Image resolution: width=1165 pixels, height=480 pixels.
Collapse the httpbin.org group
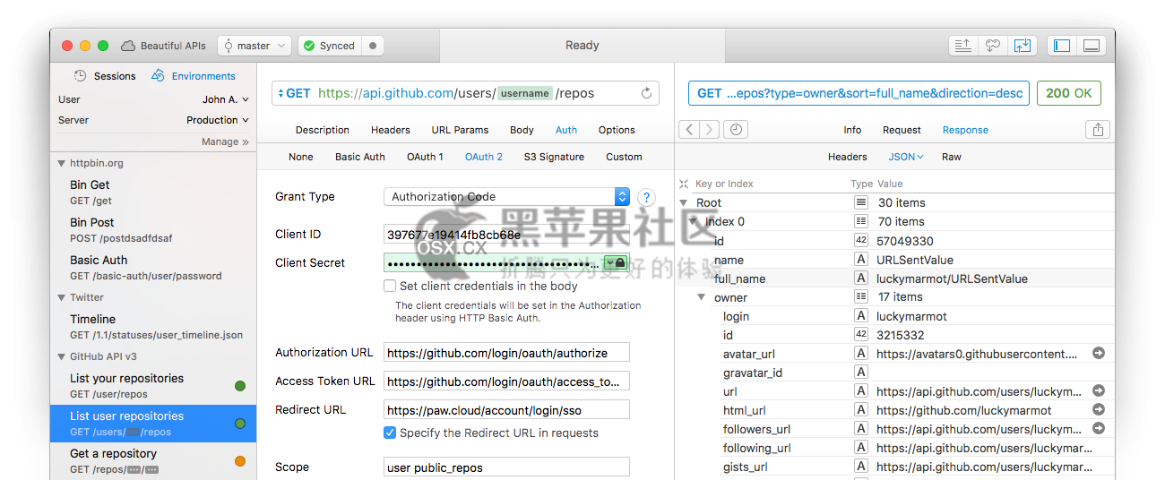click(62, 164)
